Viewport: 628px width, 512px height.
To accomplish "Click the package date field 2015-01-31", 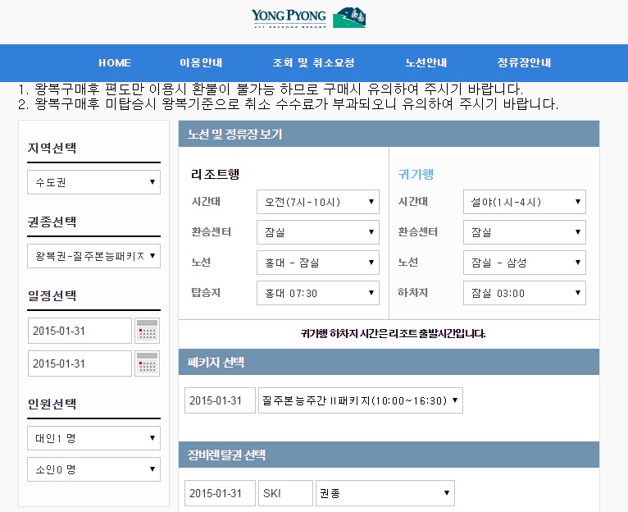I will (x=220, y=400).
